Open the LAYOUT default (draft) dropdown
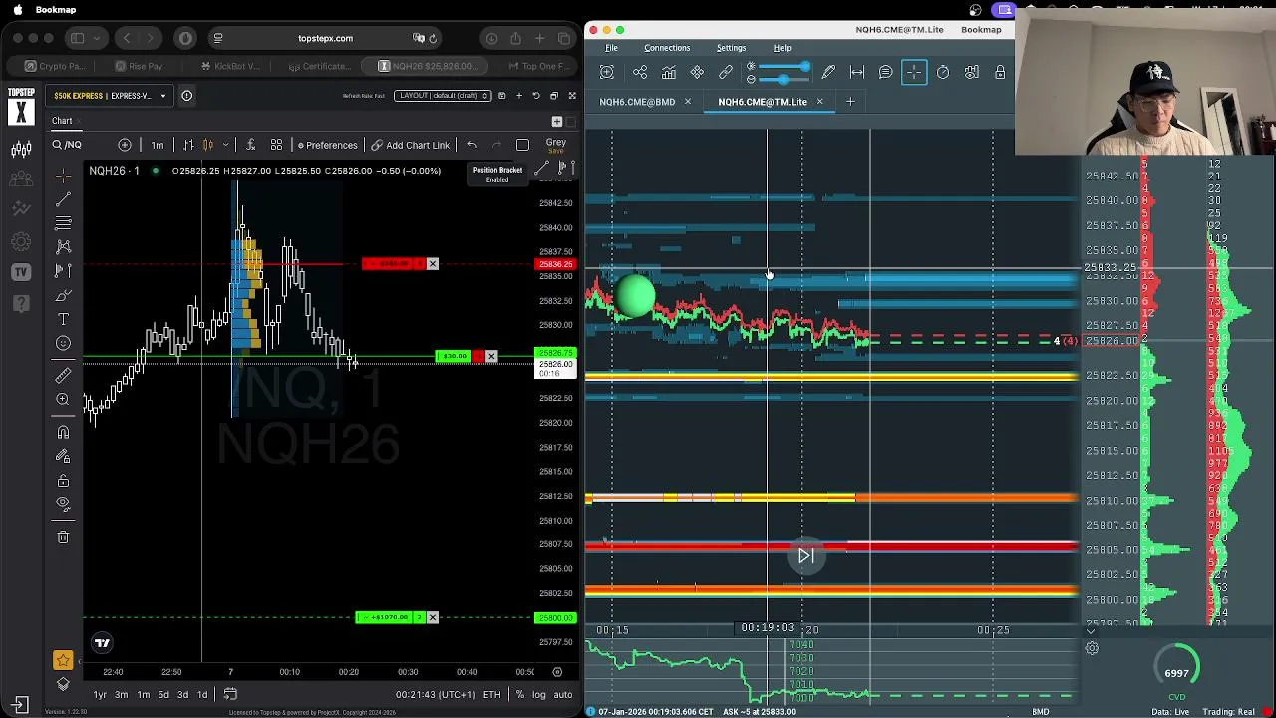Viewport: 1276px width, 718px height. point(442,96)
